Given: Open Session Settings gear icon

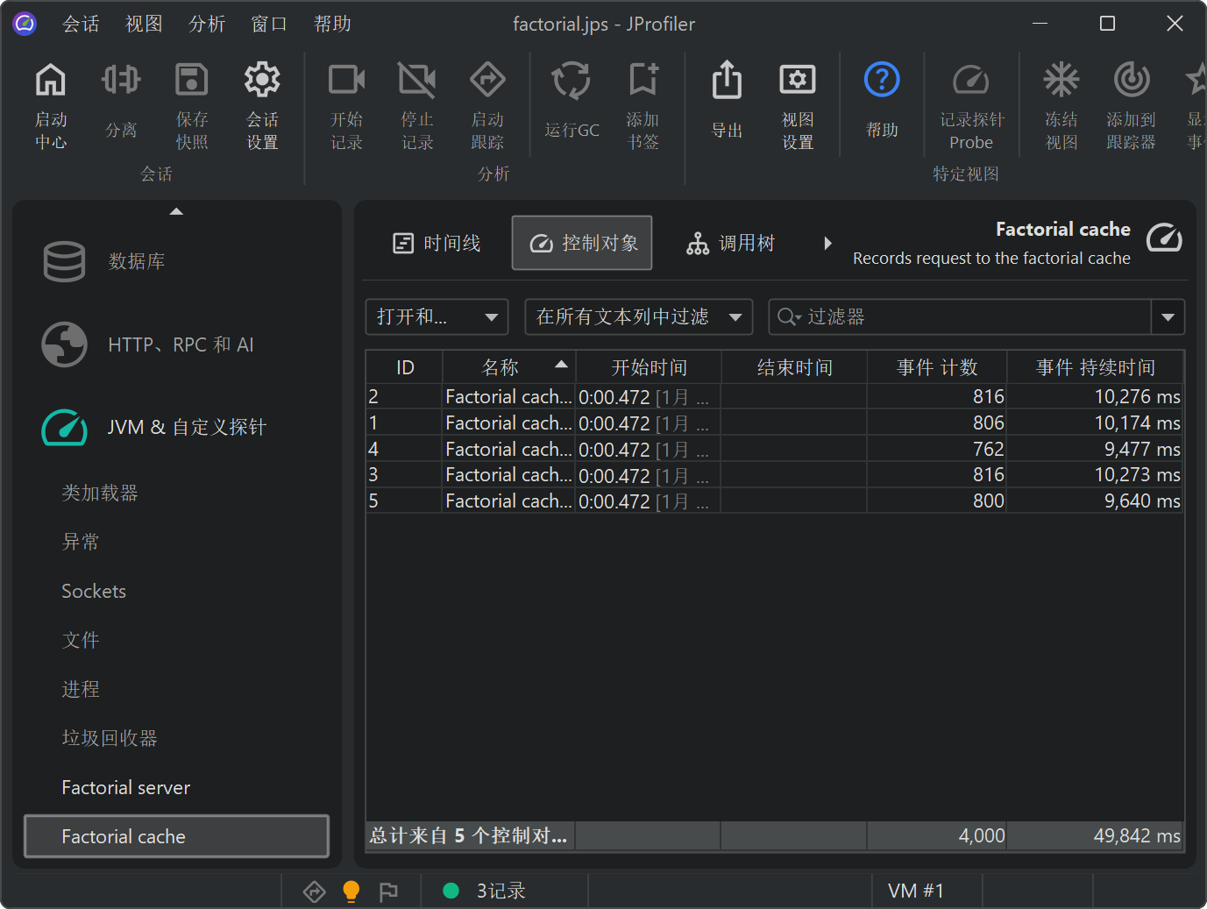Looking at the screenshot, I should tap(261, 81).
